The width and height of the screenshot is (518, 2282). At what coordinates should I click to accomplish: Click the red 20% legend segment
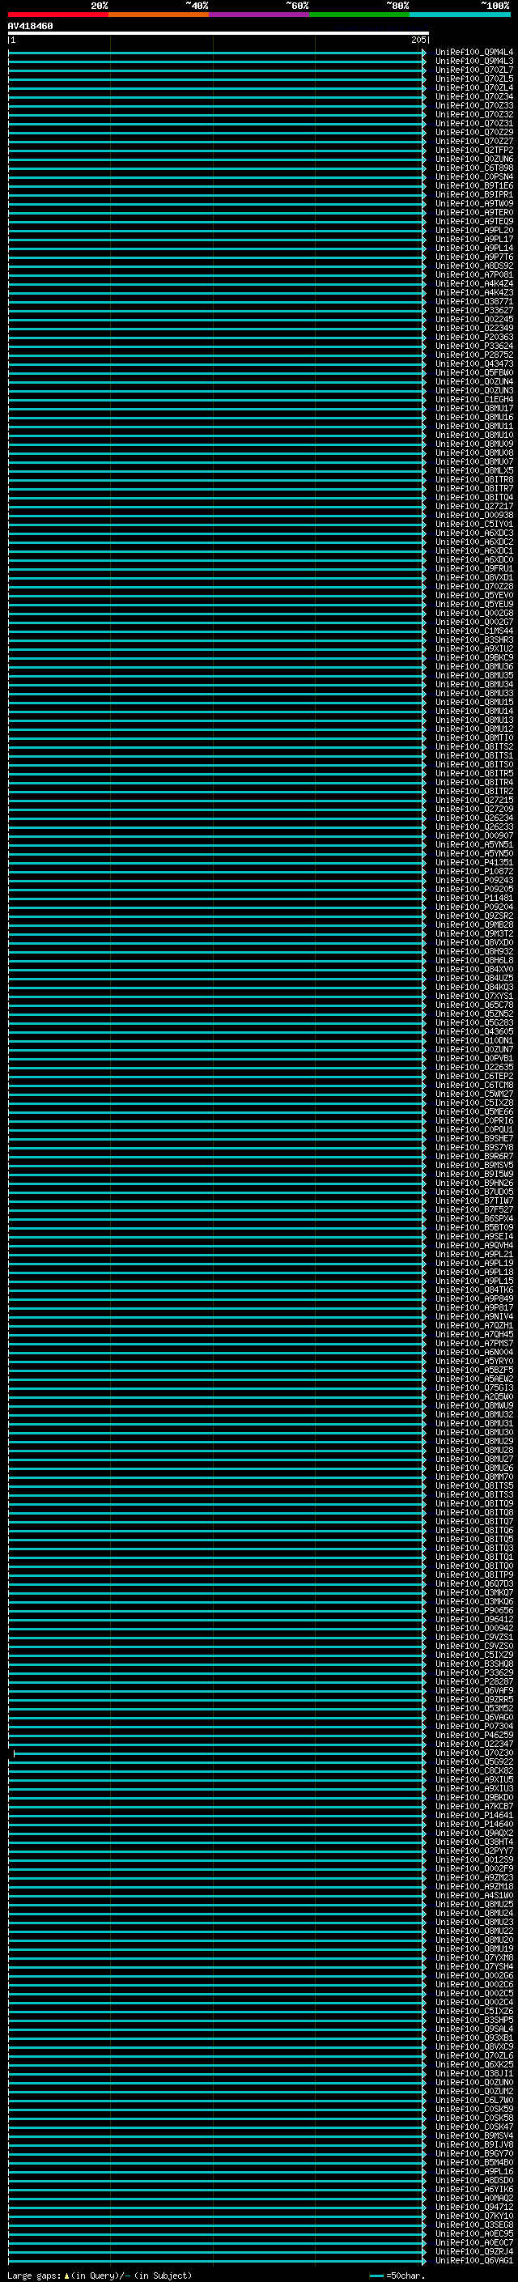point(58,15)
